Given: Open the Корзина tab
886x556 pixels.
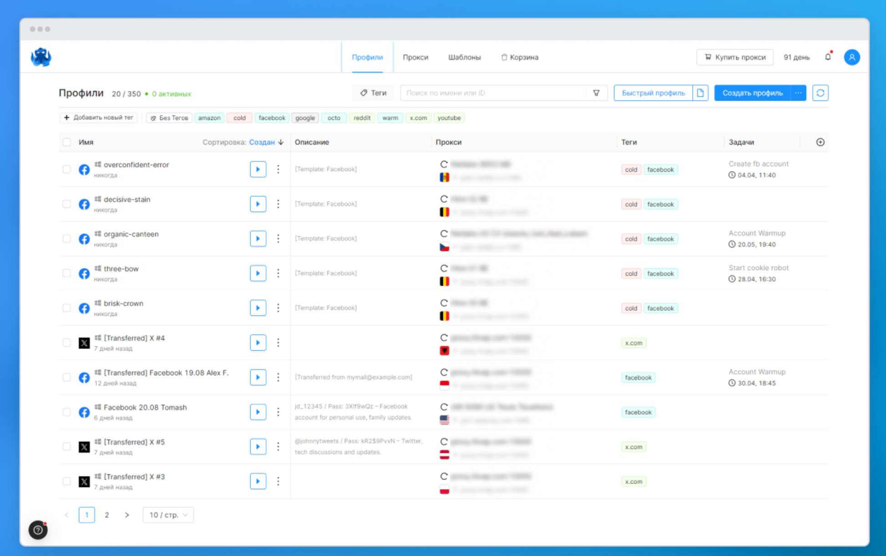Looking at the screenshot, I should 520,57.
